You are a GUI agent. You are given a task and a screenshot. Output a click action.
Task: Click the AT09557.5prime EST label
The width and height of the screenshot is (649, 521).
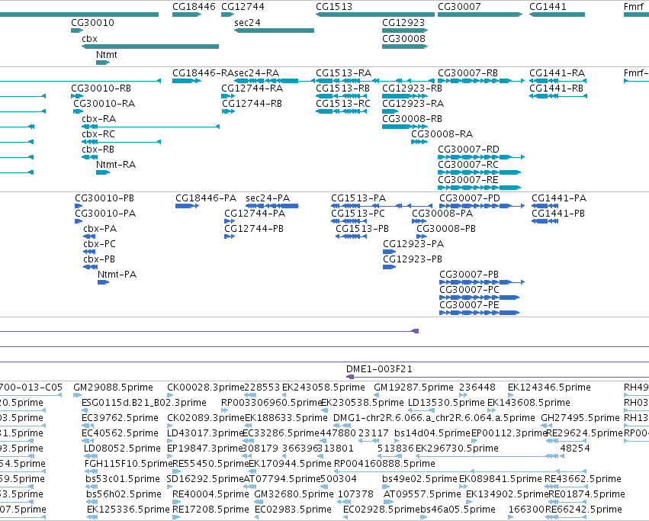(x=422, y=494)
